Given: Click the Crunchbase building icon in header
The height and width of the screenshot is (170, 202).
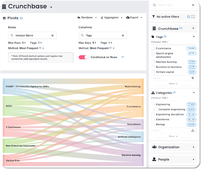Looking at the screenshot, I should point(4,7).
